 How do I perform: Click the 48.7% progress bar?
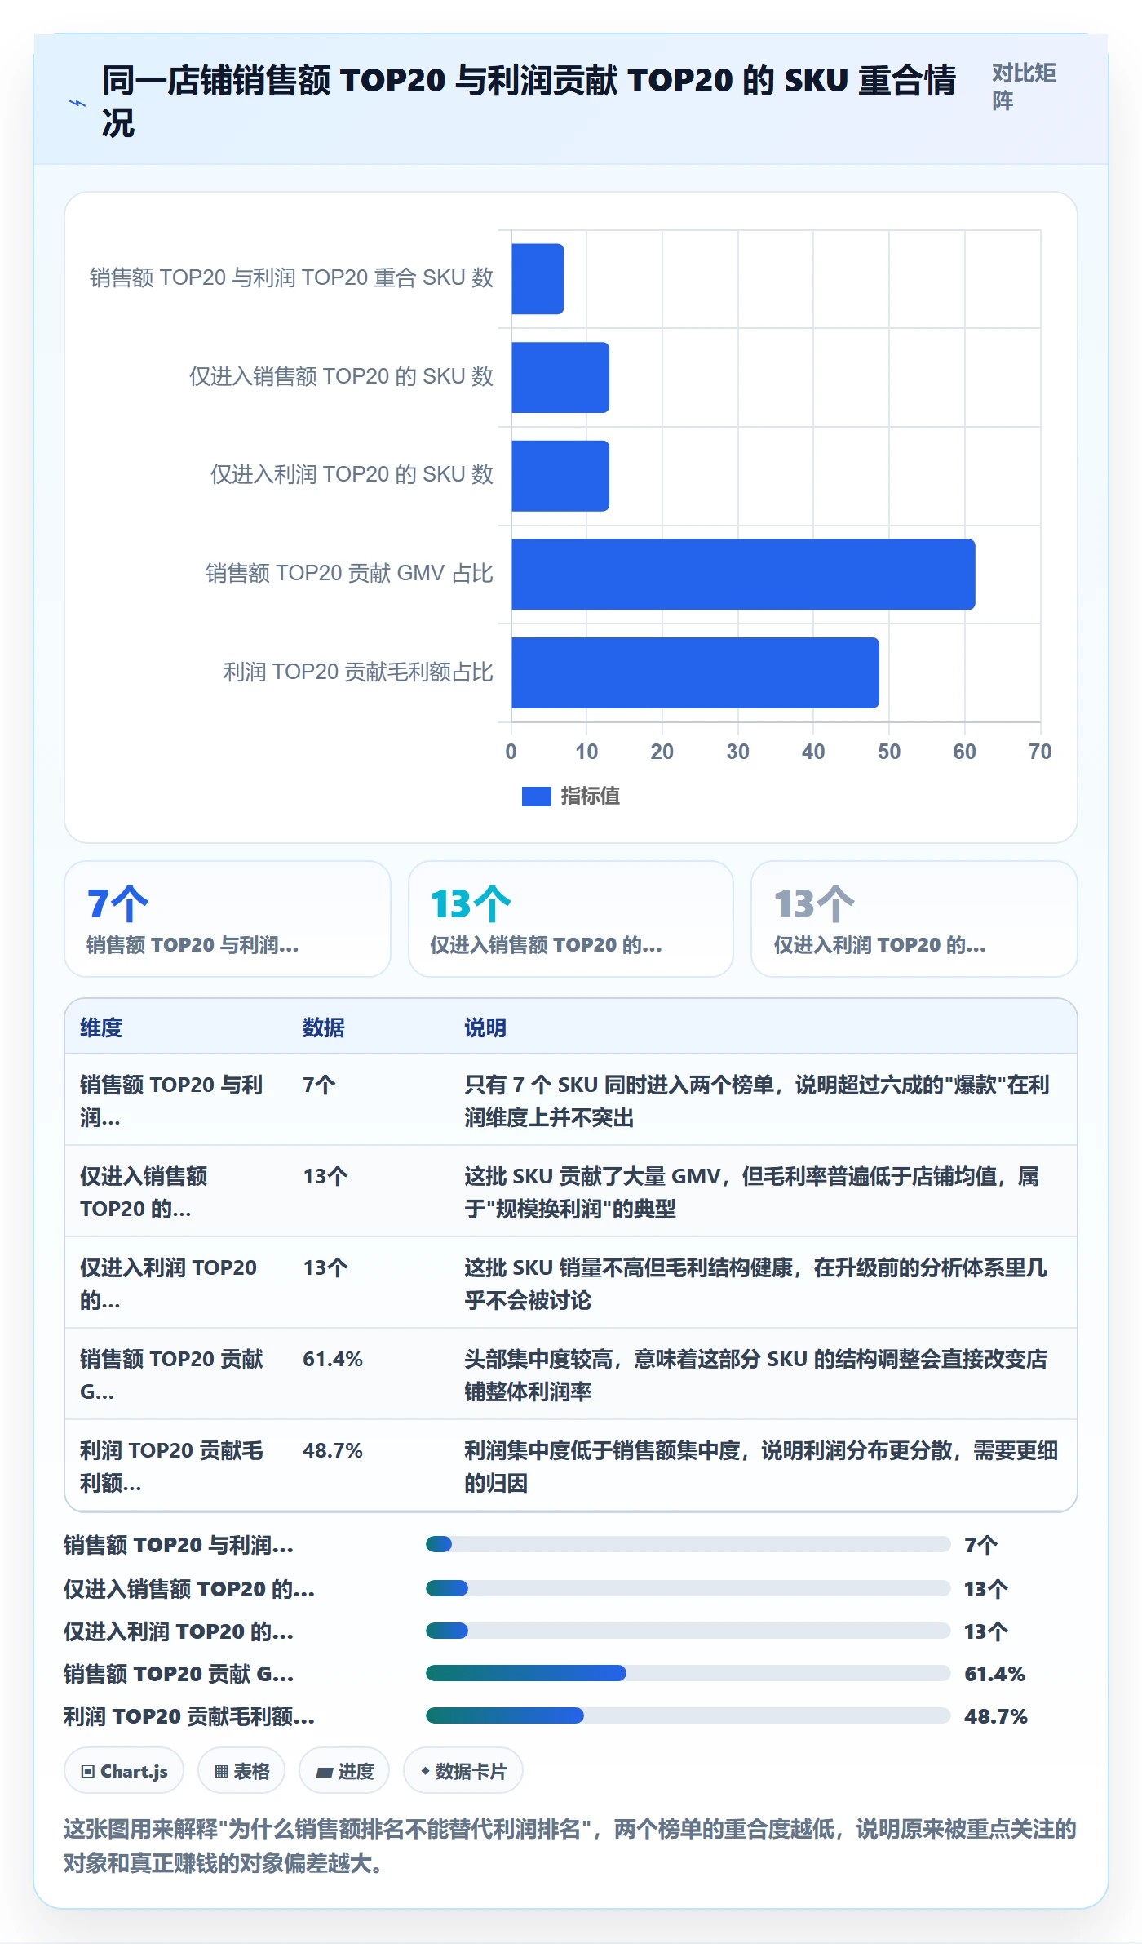point(688,1715)
